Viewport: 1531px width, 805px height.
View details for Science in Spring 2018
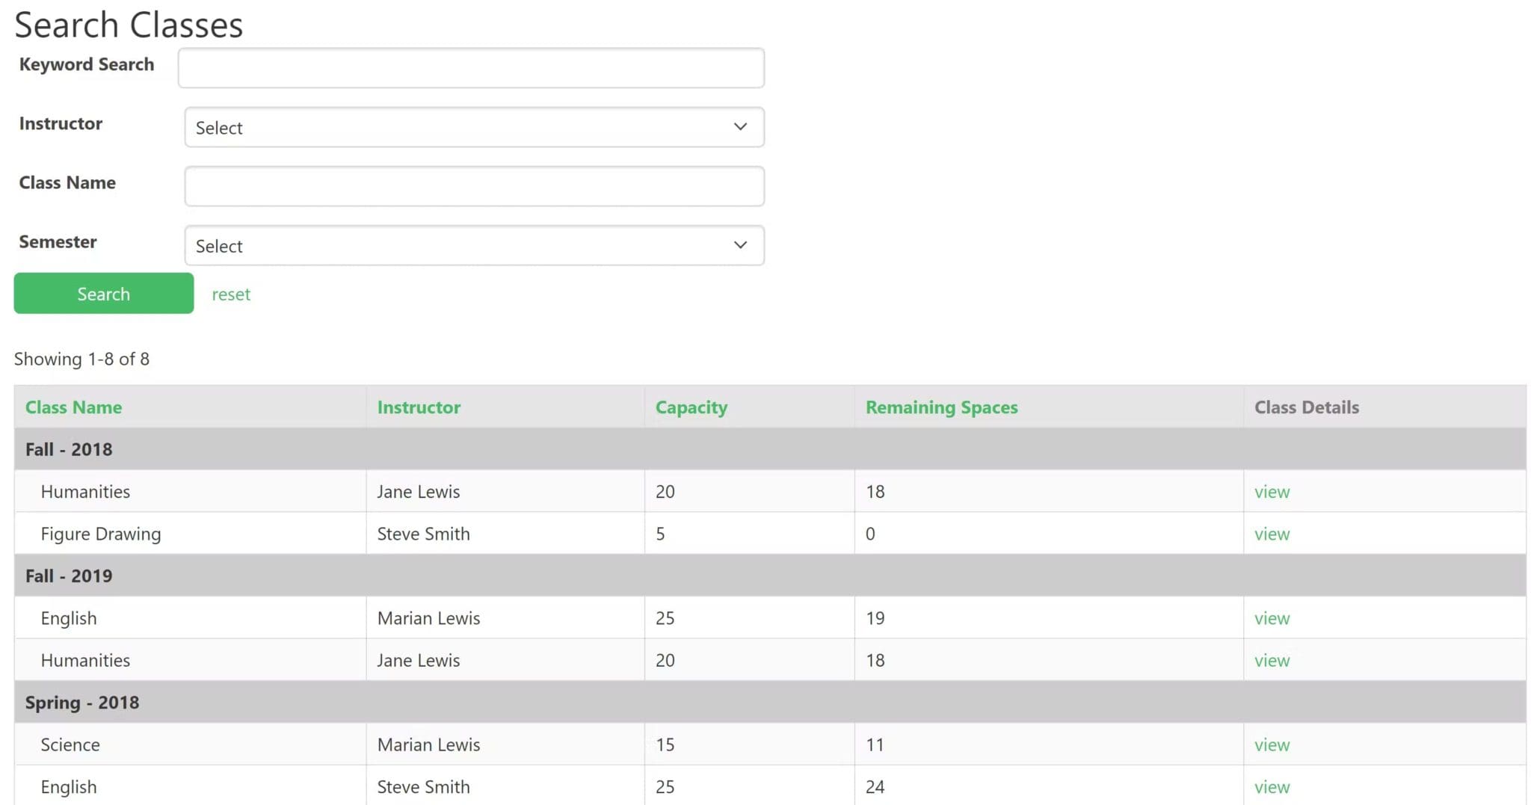tap(1272, 744)
